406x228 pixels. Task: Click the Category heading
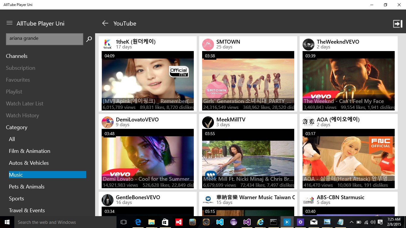pos(17,127)
